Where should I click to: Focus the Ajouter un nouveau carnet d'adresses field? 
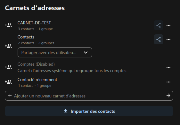(89, 96)
